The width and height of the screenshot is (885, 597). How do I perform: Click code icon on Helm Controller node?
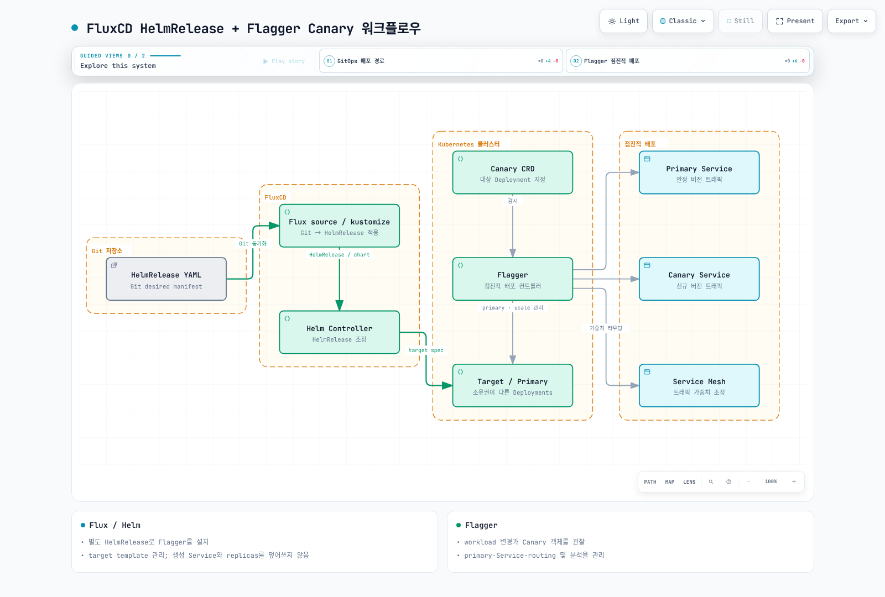click(x=287, y=318)
